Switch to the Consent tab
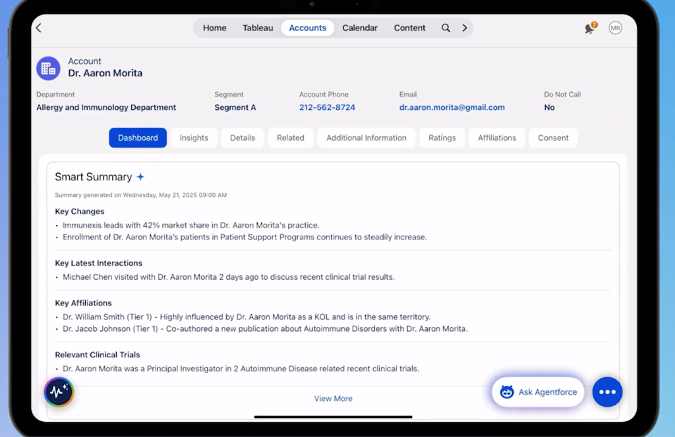 coord(553,138)
